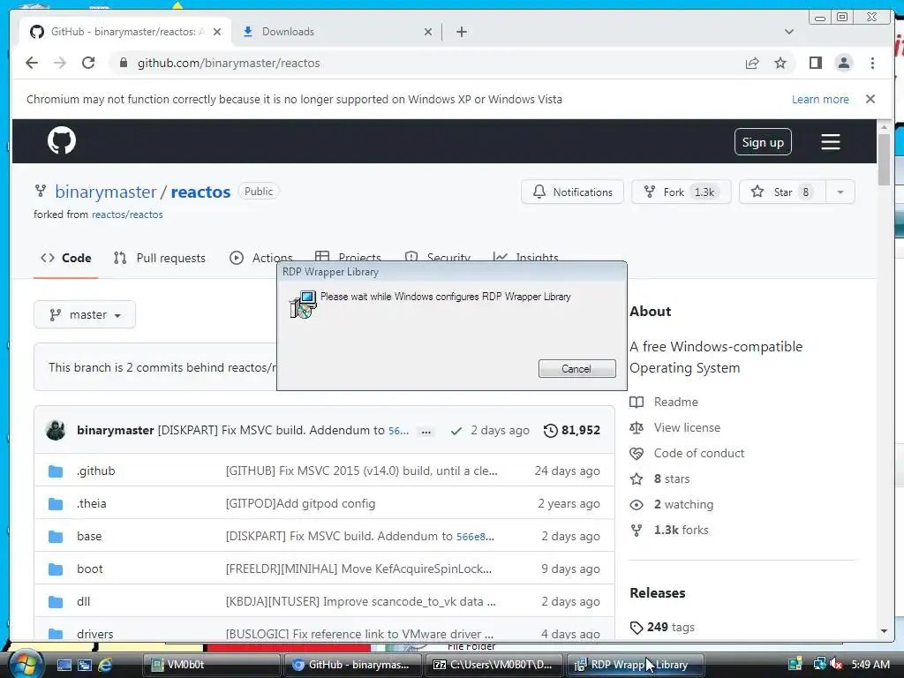Open the GITPOD Add gitpod config commit
This screenshot has height=678, width=904.
coord(300,504)
